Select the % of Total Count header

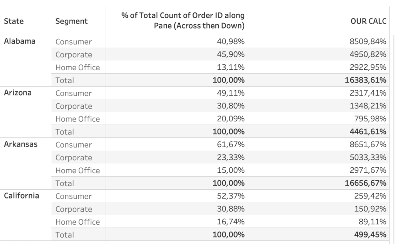[183, 21]
